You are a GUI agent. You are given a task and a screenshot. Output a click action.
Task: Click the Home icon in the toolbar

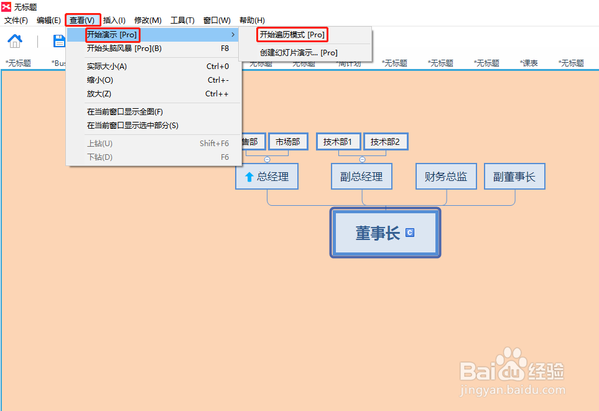point(14,40)
